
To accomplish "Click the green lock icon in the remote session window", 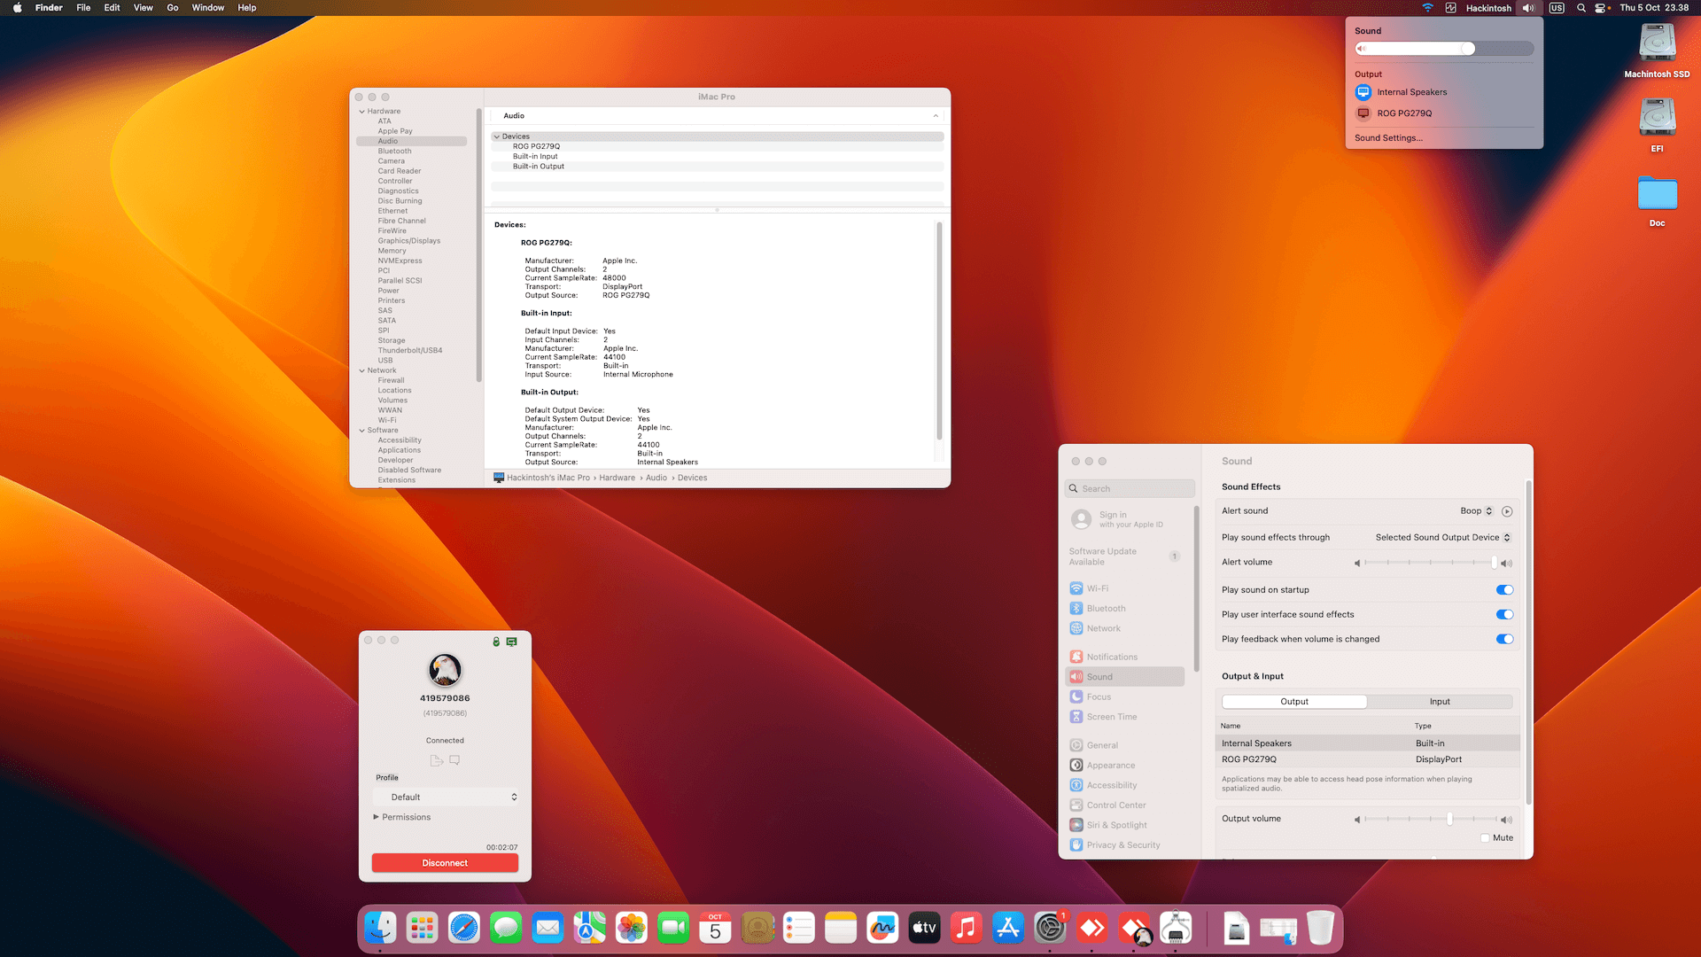I will pos(496,642).
